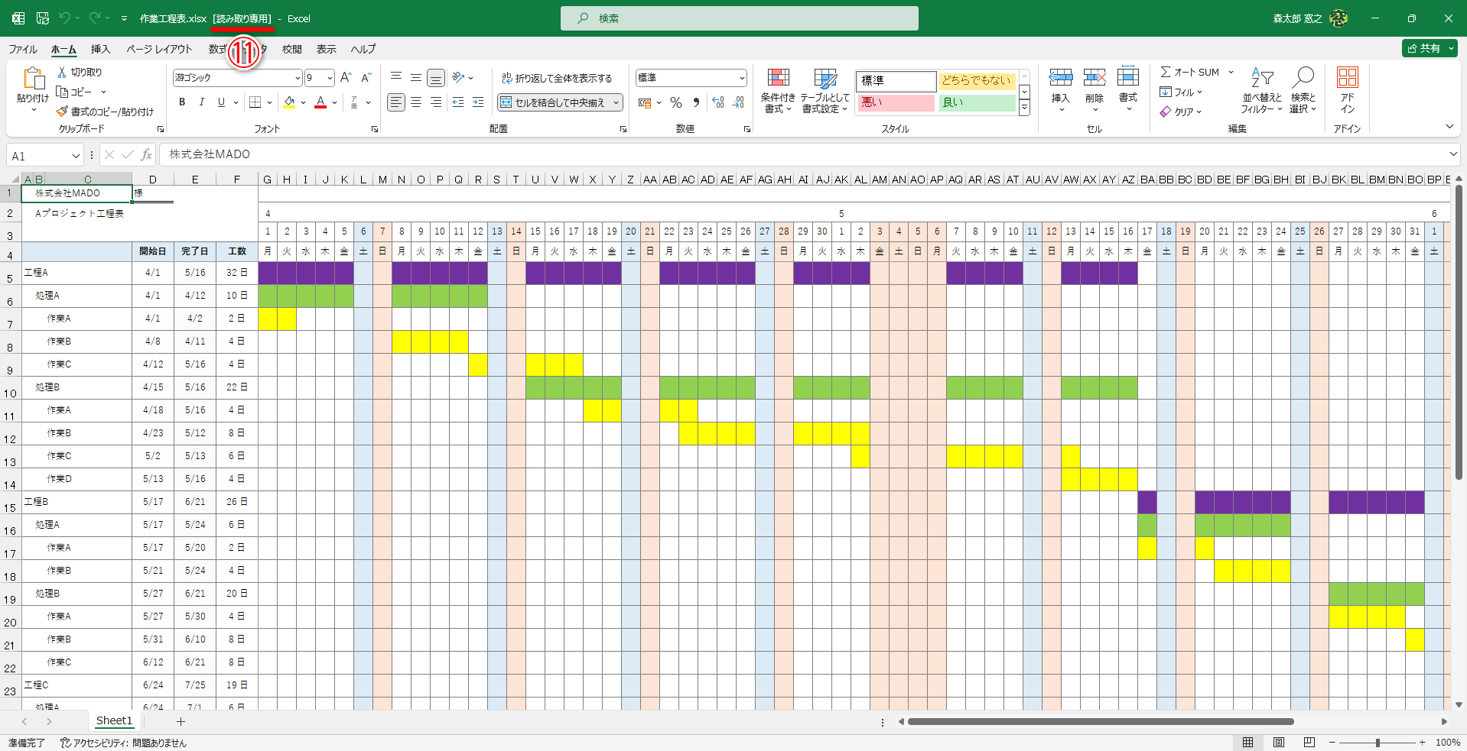Apply the 良い (Good) cell style
Screen dimensions: 1467x751
pyautogui.click(x=977, y=102)
